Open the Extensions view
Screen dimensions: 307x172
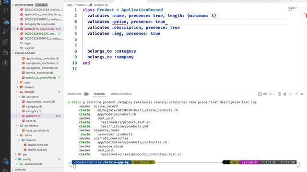[5, 42]
